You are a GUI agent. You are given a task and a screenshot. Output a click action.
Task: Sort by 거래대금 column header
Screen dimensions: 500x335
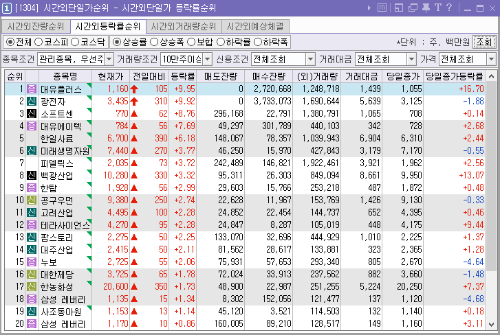tap(361, 76)
